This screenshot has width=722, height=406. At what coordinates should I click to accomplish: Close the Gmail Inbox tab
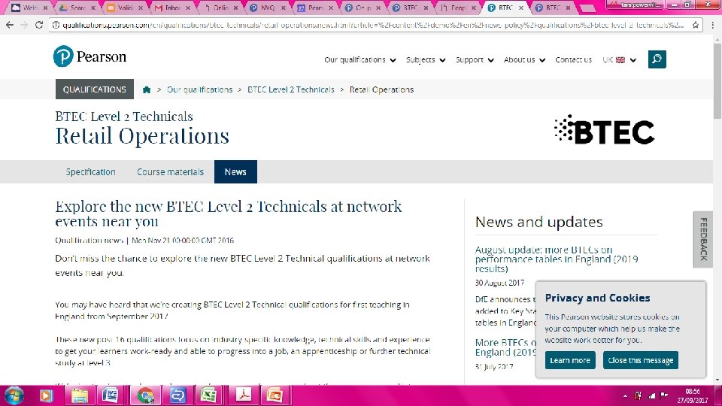coord(188,8)
